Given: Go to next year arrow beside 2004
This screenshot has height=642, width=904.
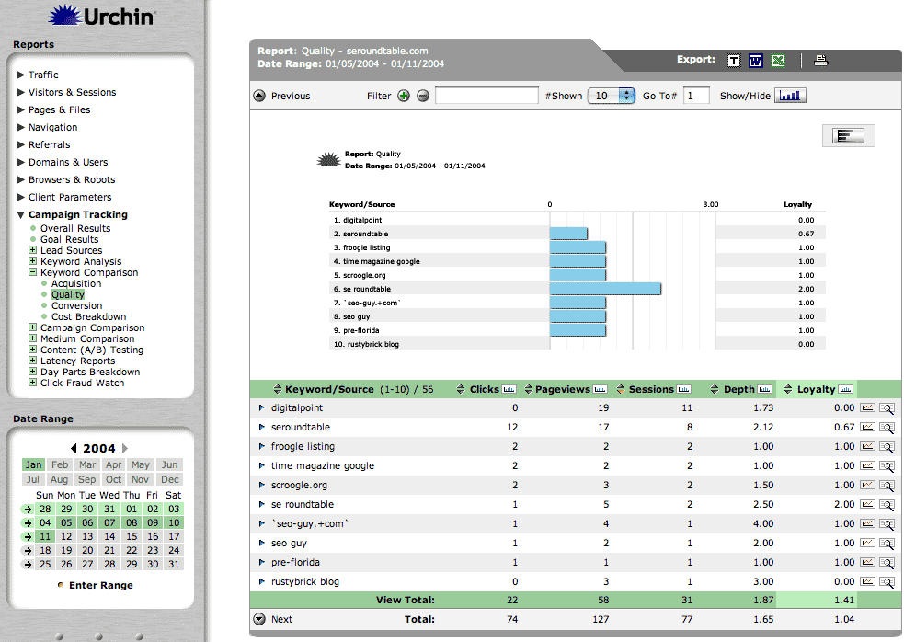Looking at the screenshot, I should pos(124,448).
